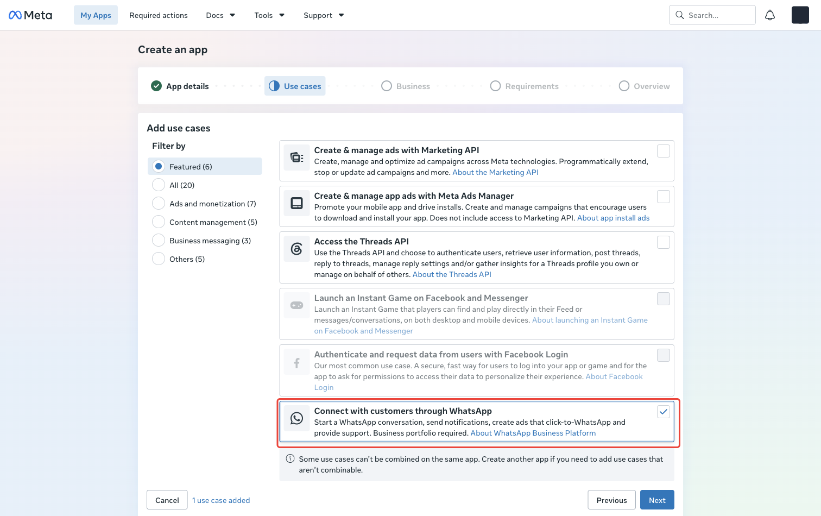This screenshot has height=516, width=821.
Task: Click 'Connect with customers through WhatsApp' title
Action: tap(403, 411)
